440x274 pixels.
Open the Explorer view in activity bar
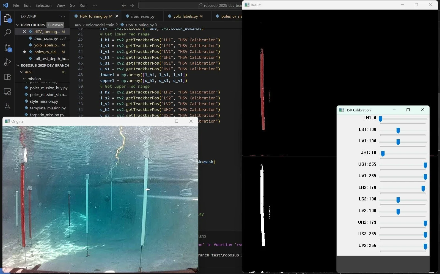pyautogui.click(x=7, y=18)
